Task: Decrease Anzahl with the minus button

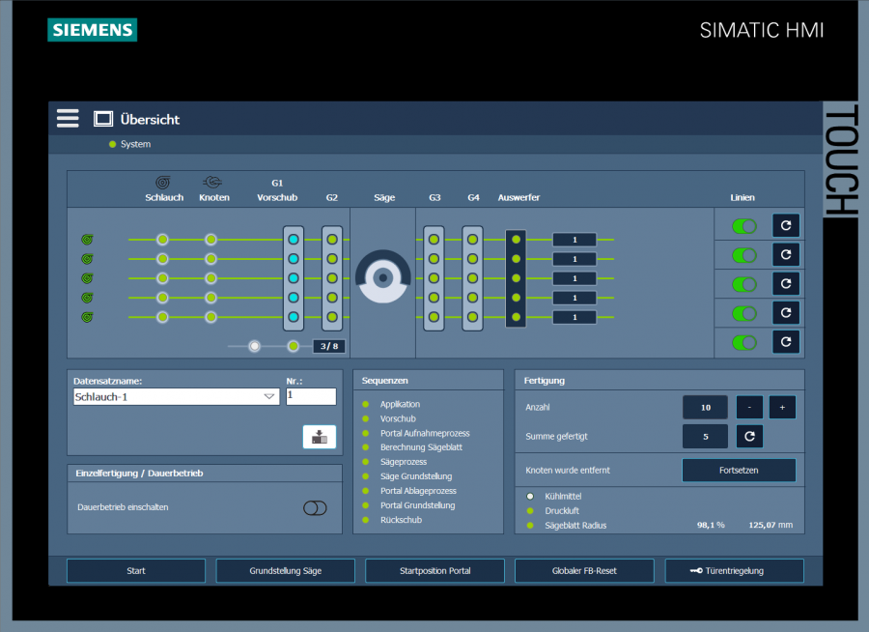Action: (749, 408)
